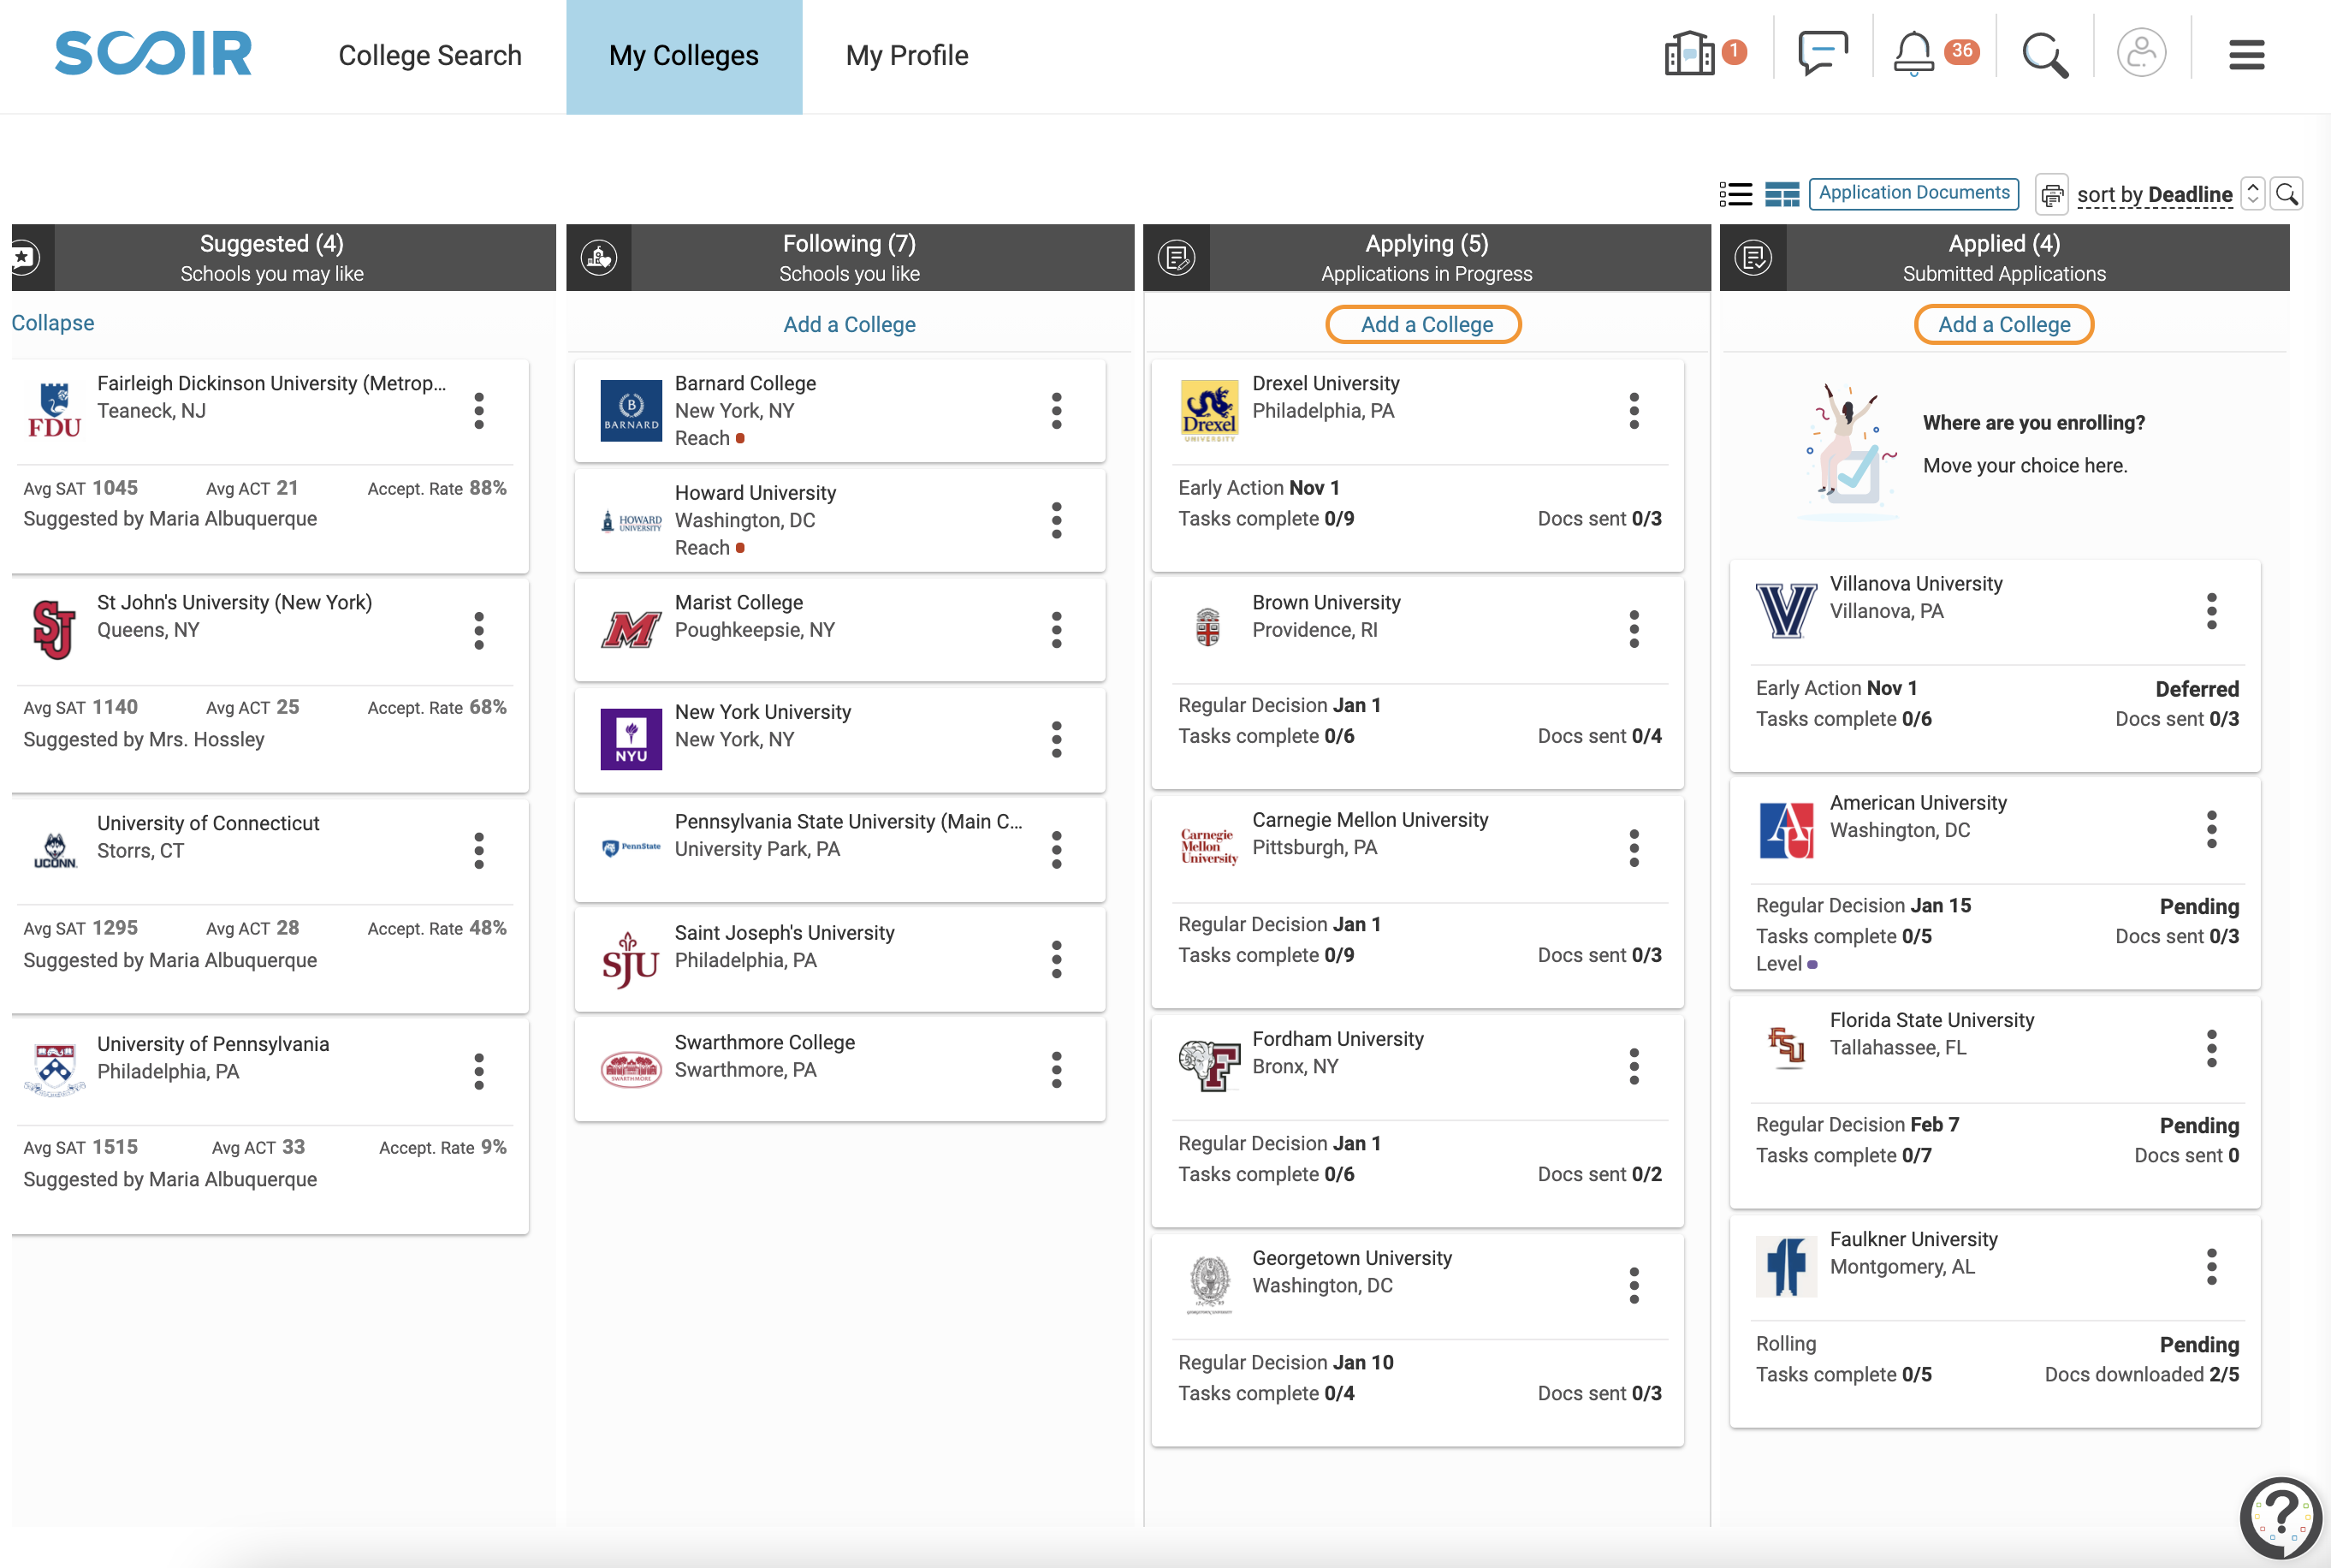
Task: Click the header search magnifier icon
Action: point(2045,55)
